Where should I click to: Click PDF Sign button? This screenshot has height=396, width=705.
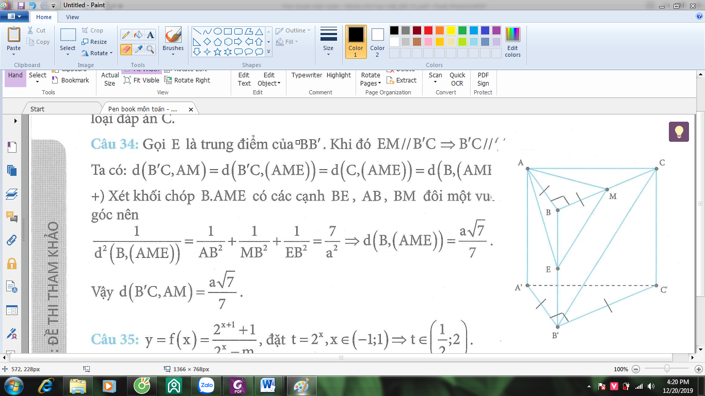pos(483,79)
